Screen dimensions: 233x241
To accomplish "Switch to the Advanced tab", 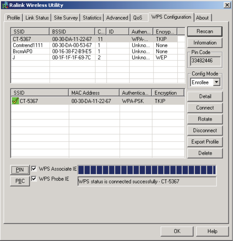I will pyautogui.click(x=117, y=18).
